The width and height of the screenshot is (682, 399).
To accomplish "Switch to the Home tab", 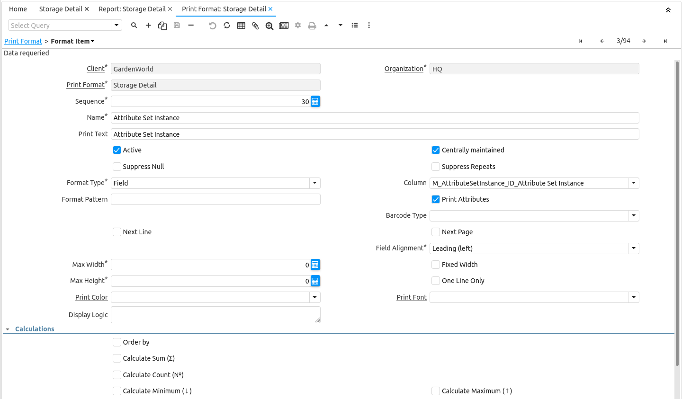I will pos(18,9).
